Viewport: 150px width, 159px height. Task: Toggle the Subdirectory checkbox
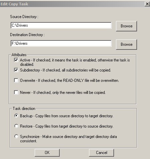pos(16,70)
